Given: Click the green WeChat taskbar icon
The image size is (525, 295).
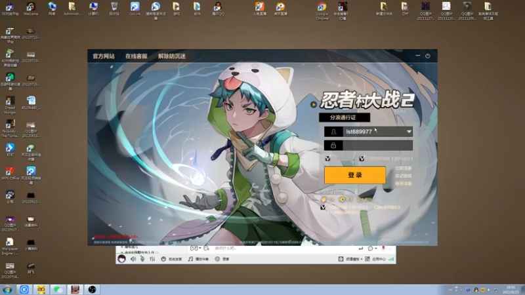Looking at the screenshot, I should (x=58, y=290).
